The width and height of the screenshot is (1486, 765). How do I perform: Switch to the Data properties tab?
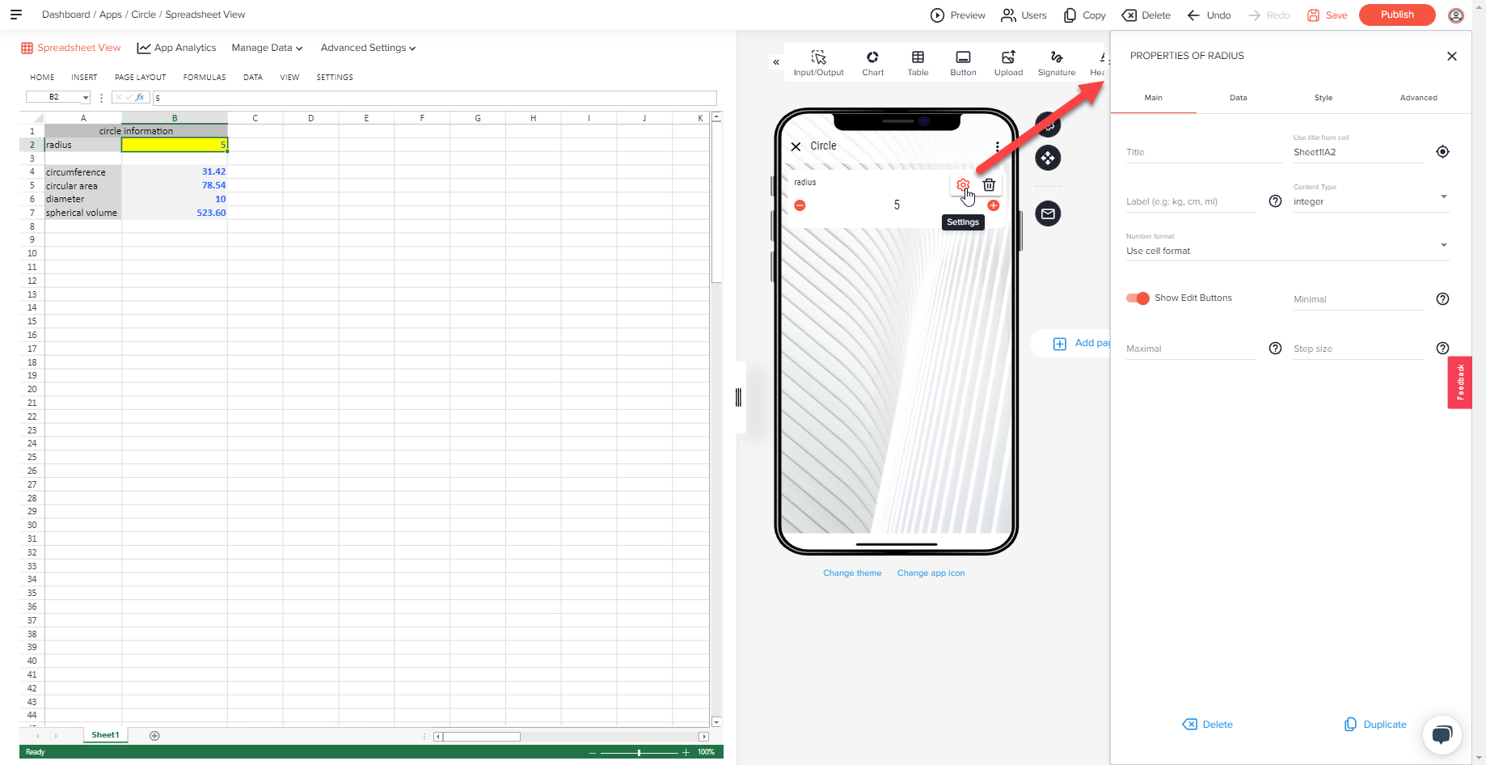1238,98
